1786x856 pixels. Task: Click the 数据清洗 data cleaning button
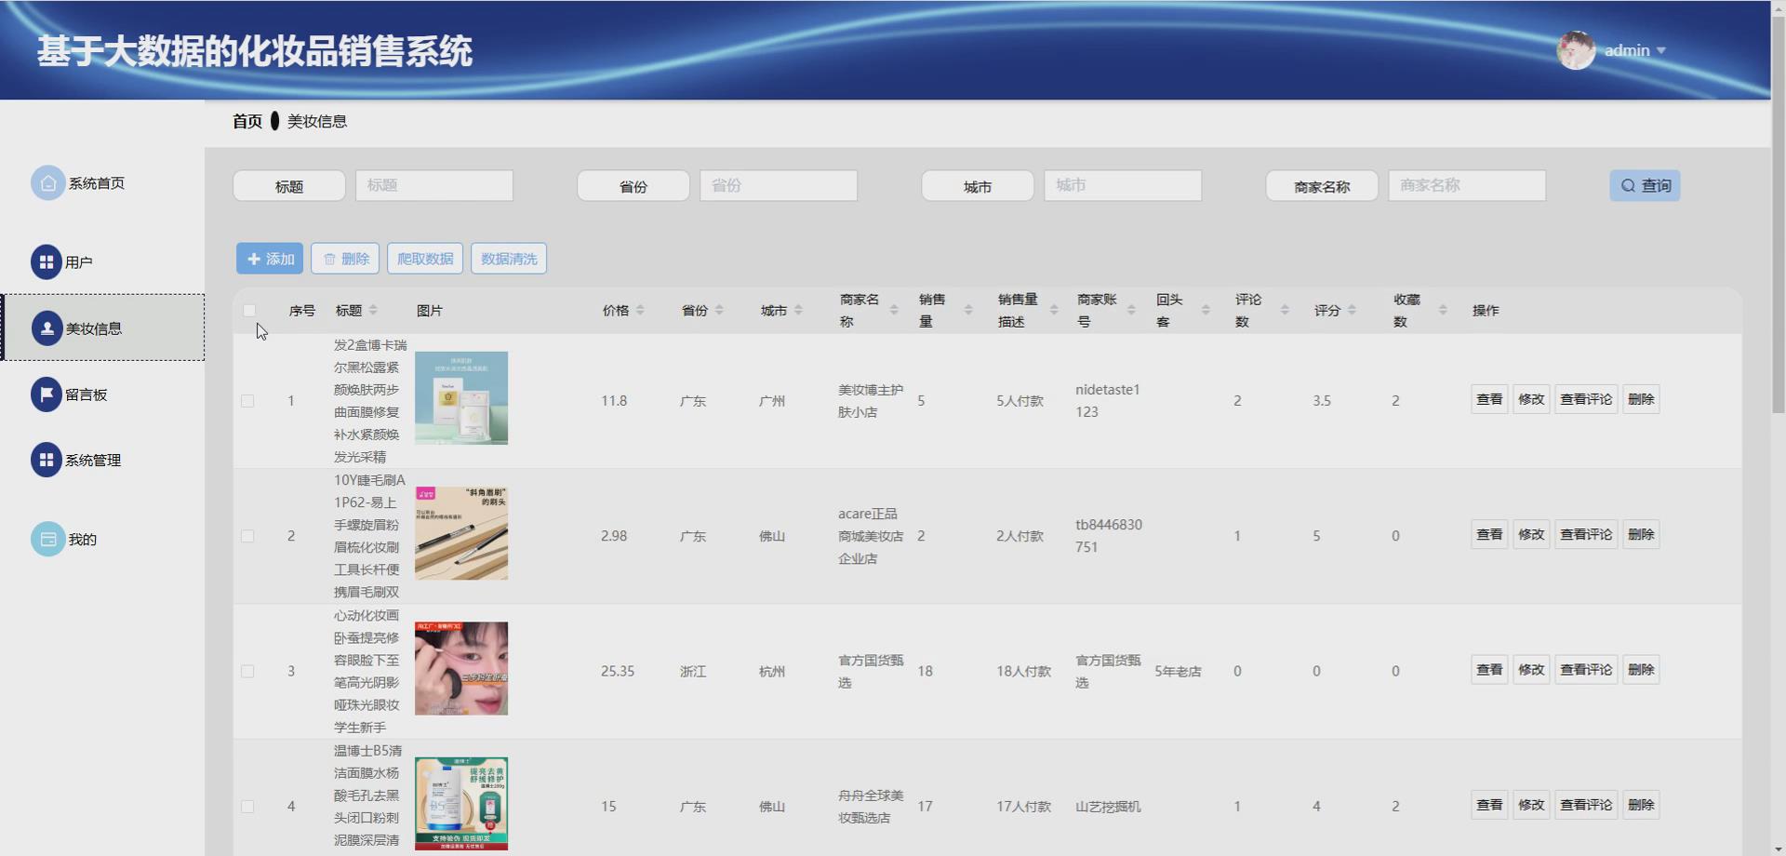tap(508, 258)
